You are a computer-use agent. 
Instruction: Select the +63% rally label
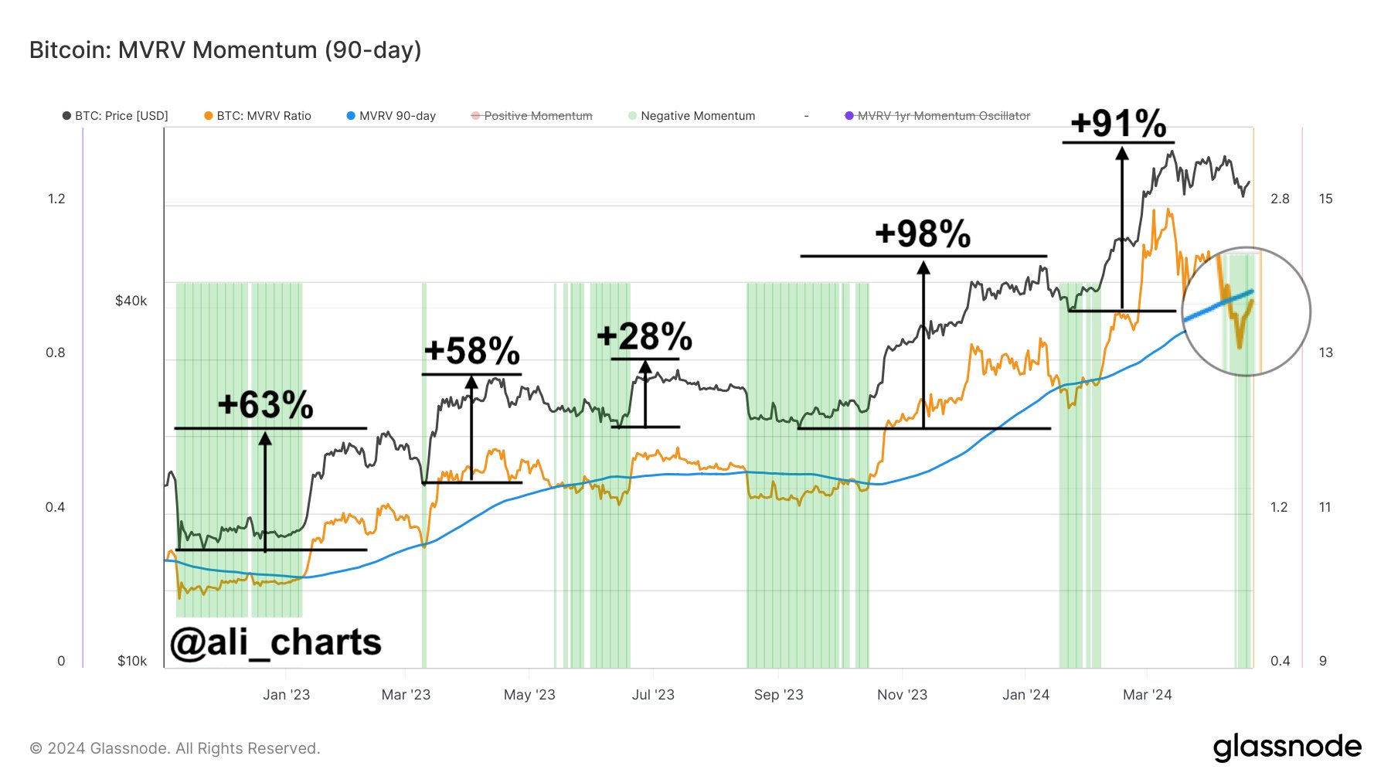[266, 405]
